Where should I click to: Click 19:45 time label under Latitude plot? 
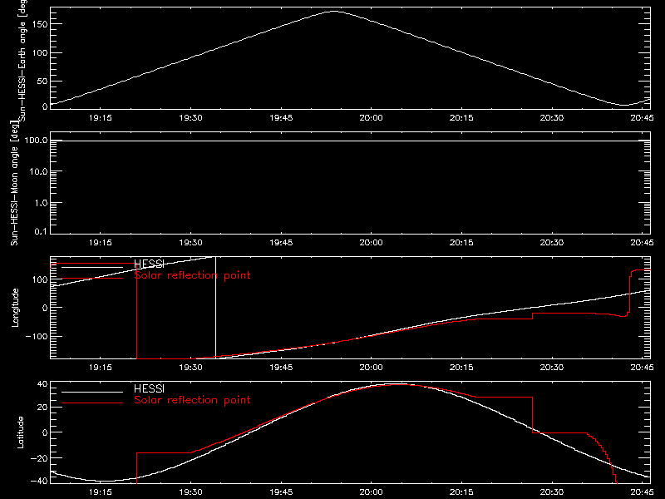click(281, 492)
